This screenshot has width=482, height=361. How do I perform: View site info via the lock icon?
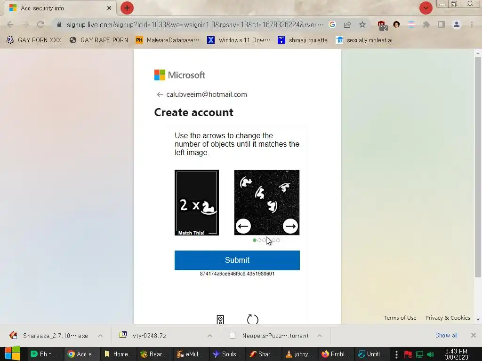[x=59, y=24]
